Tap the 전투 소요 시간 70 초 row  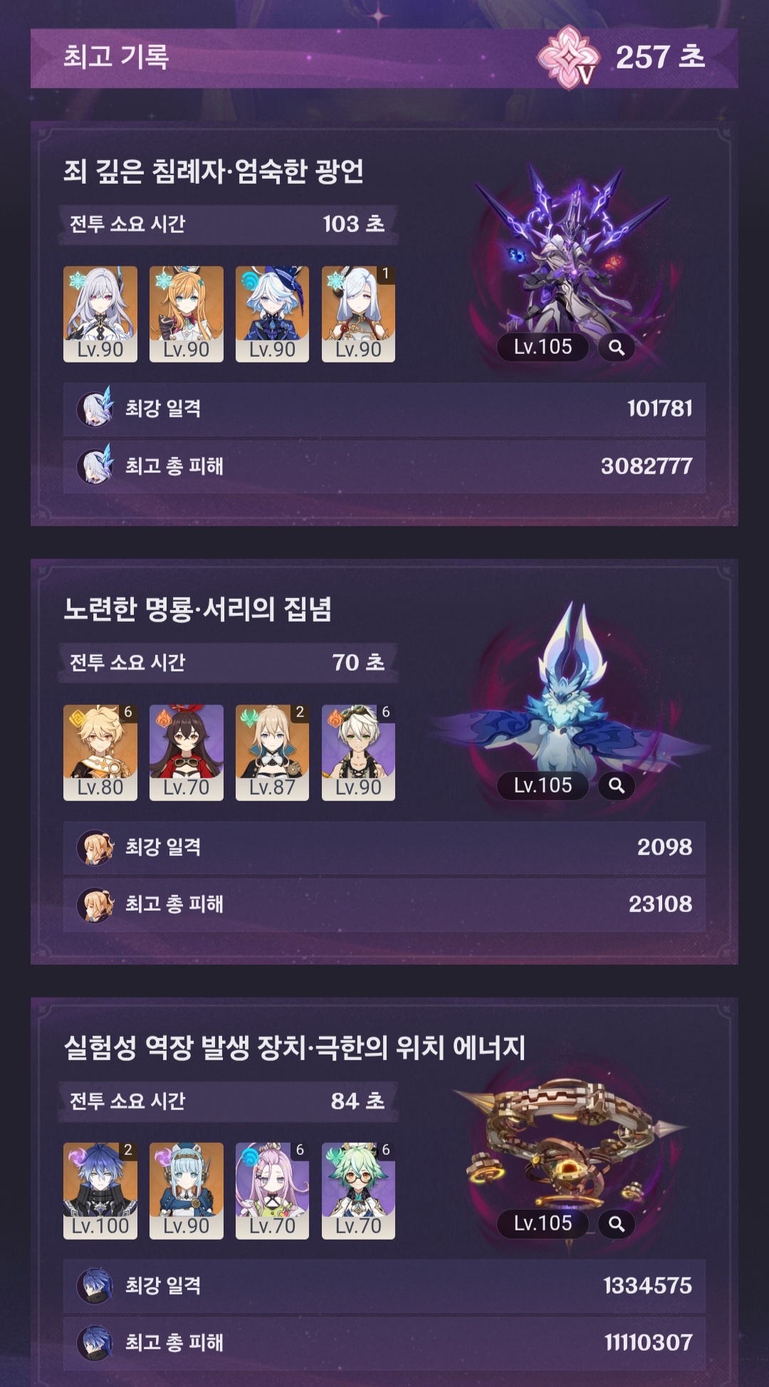(227, 663)
